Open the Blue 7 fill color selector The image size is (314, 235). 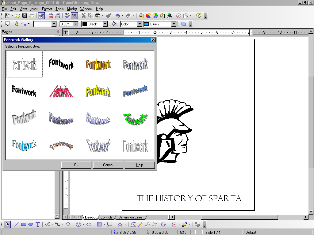click(x=174, y=24)
